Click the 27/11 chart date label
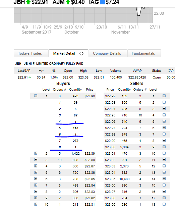 [x=155, y=27]
